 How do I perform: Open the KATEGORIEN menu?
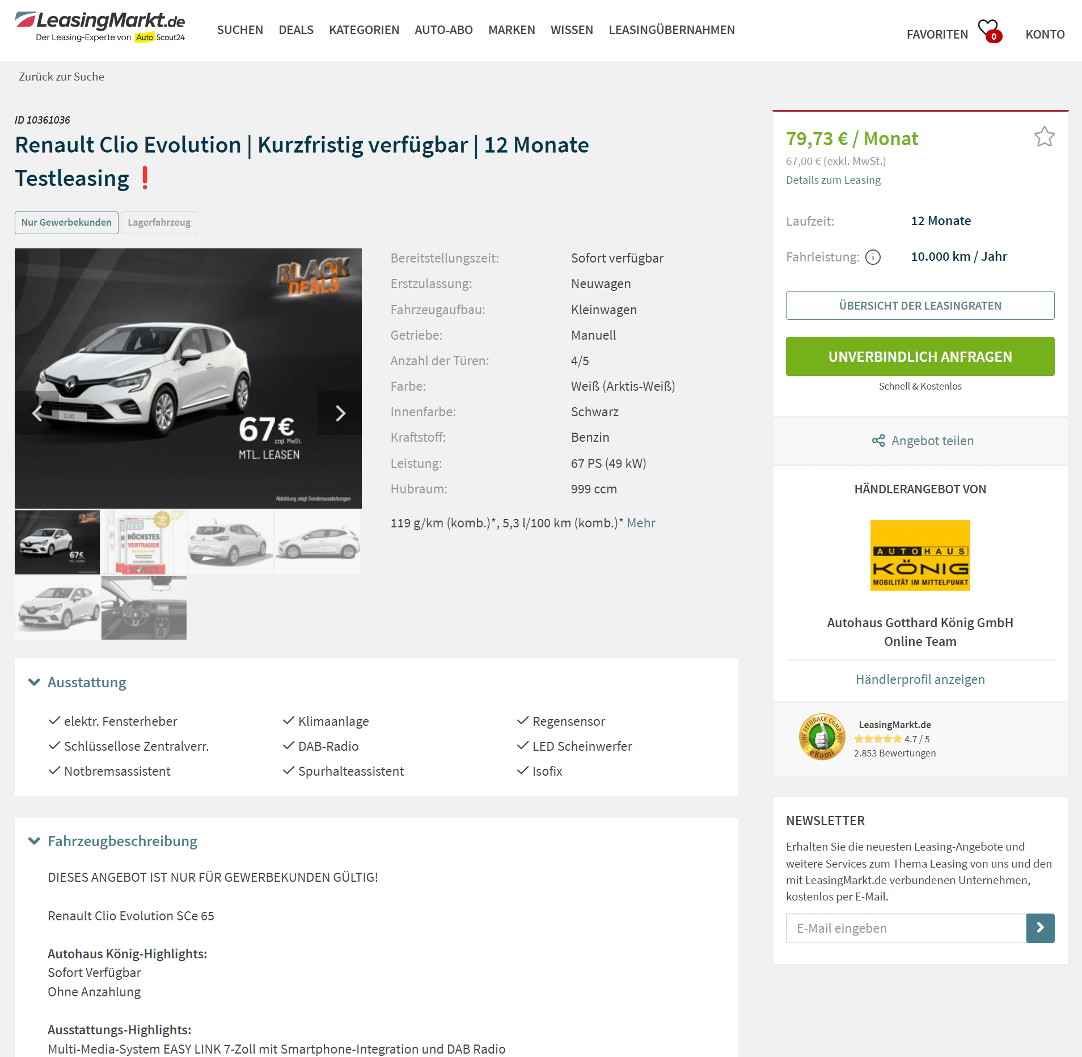tap(364, 30)
